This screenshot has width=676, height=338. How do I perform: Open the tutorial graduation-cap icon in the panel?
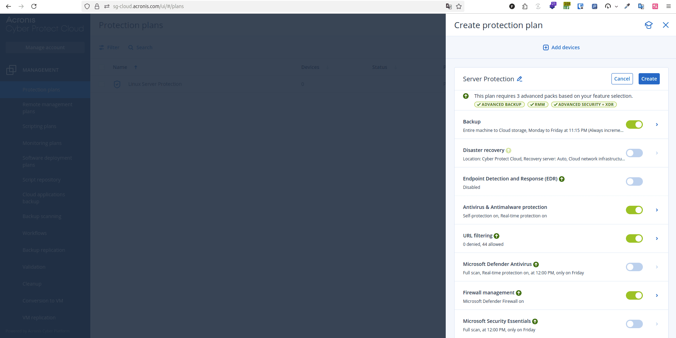[x=649, y=25]
